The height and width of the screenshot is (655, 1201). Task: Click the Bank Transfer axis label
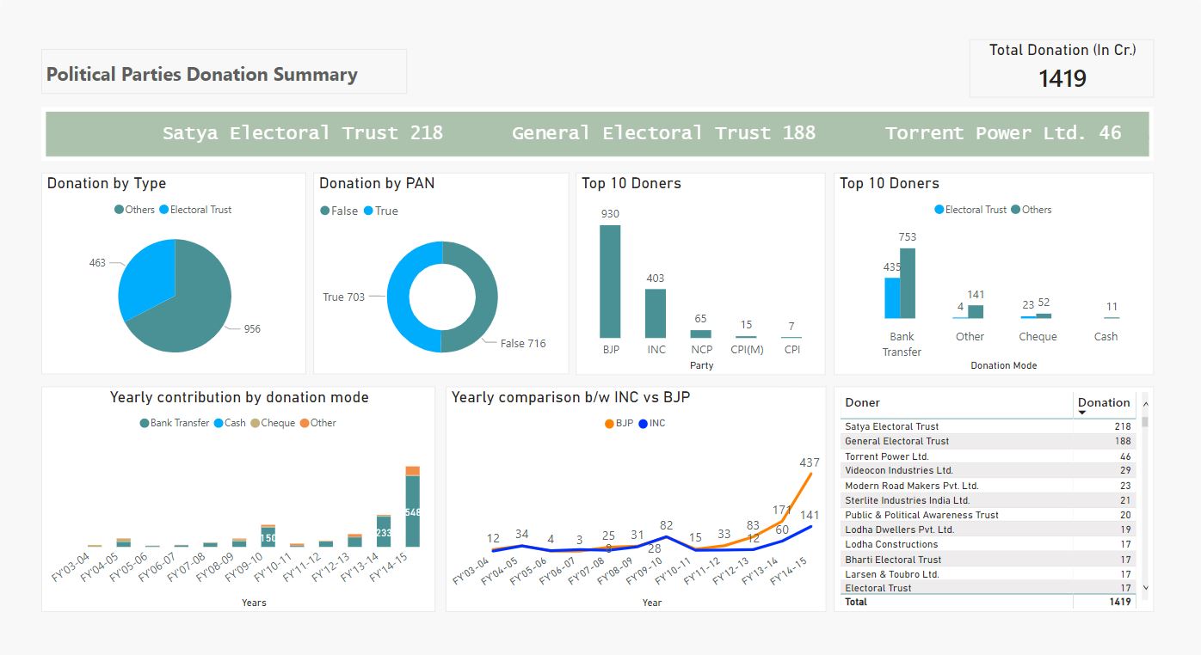click(902, 344)
